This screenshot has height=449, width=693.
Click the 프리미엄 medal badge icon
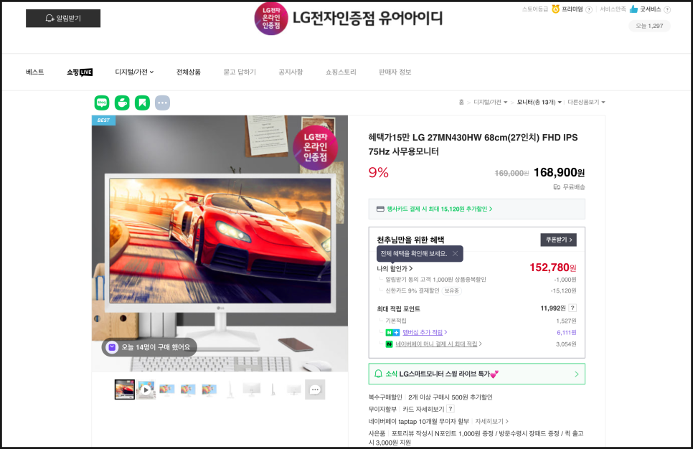555,9
